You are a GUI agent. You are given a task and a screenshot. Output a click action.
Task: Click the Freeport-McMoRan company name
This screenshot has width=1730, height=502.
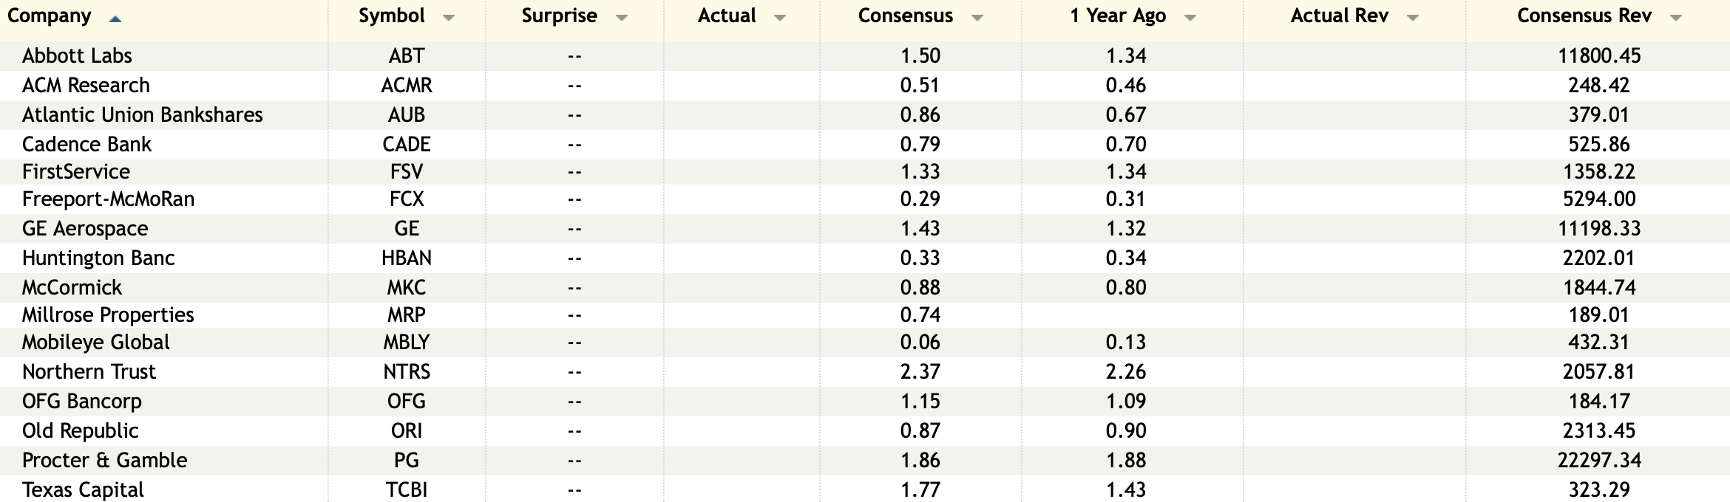pos(108,199)
